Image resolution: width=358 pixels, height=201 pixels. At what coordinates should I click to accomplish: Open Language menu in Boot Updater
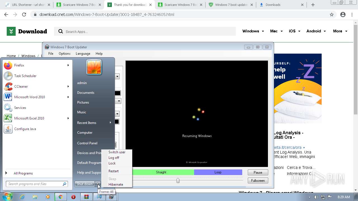click(83, 54)
